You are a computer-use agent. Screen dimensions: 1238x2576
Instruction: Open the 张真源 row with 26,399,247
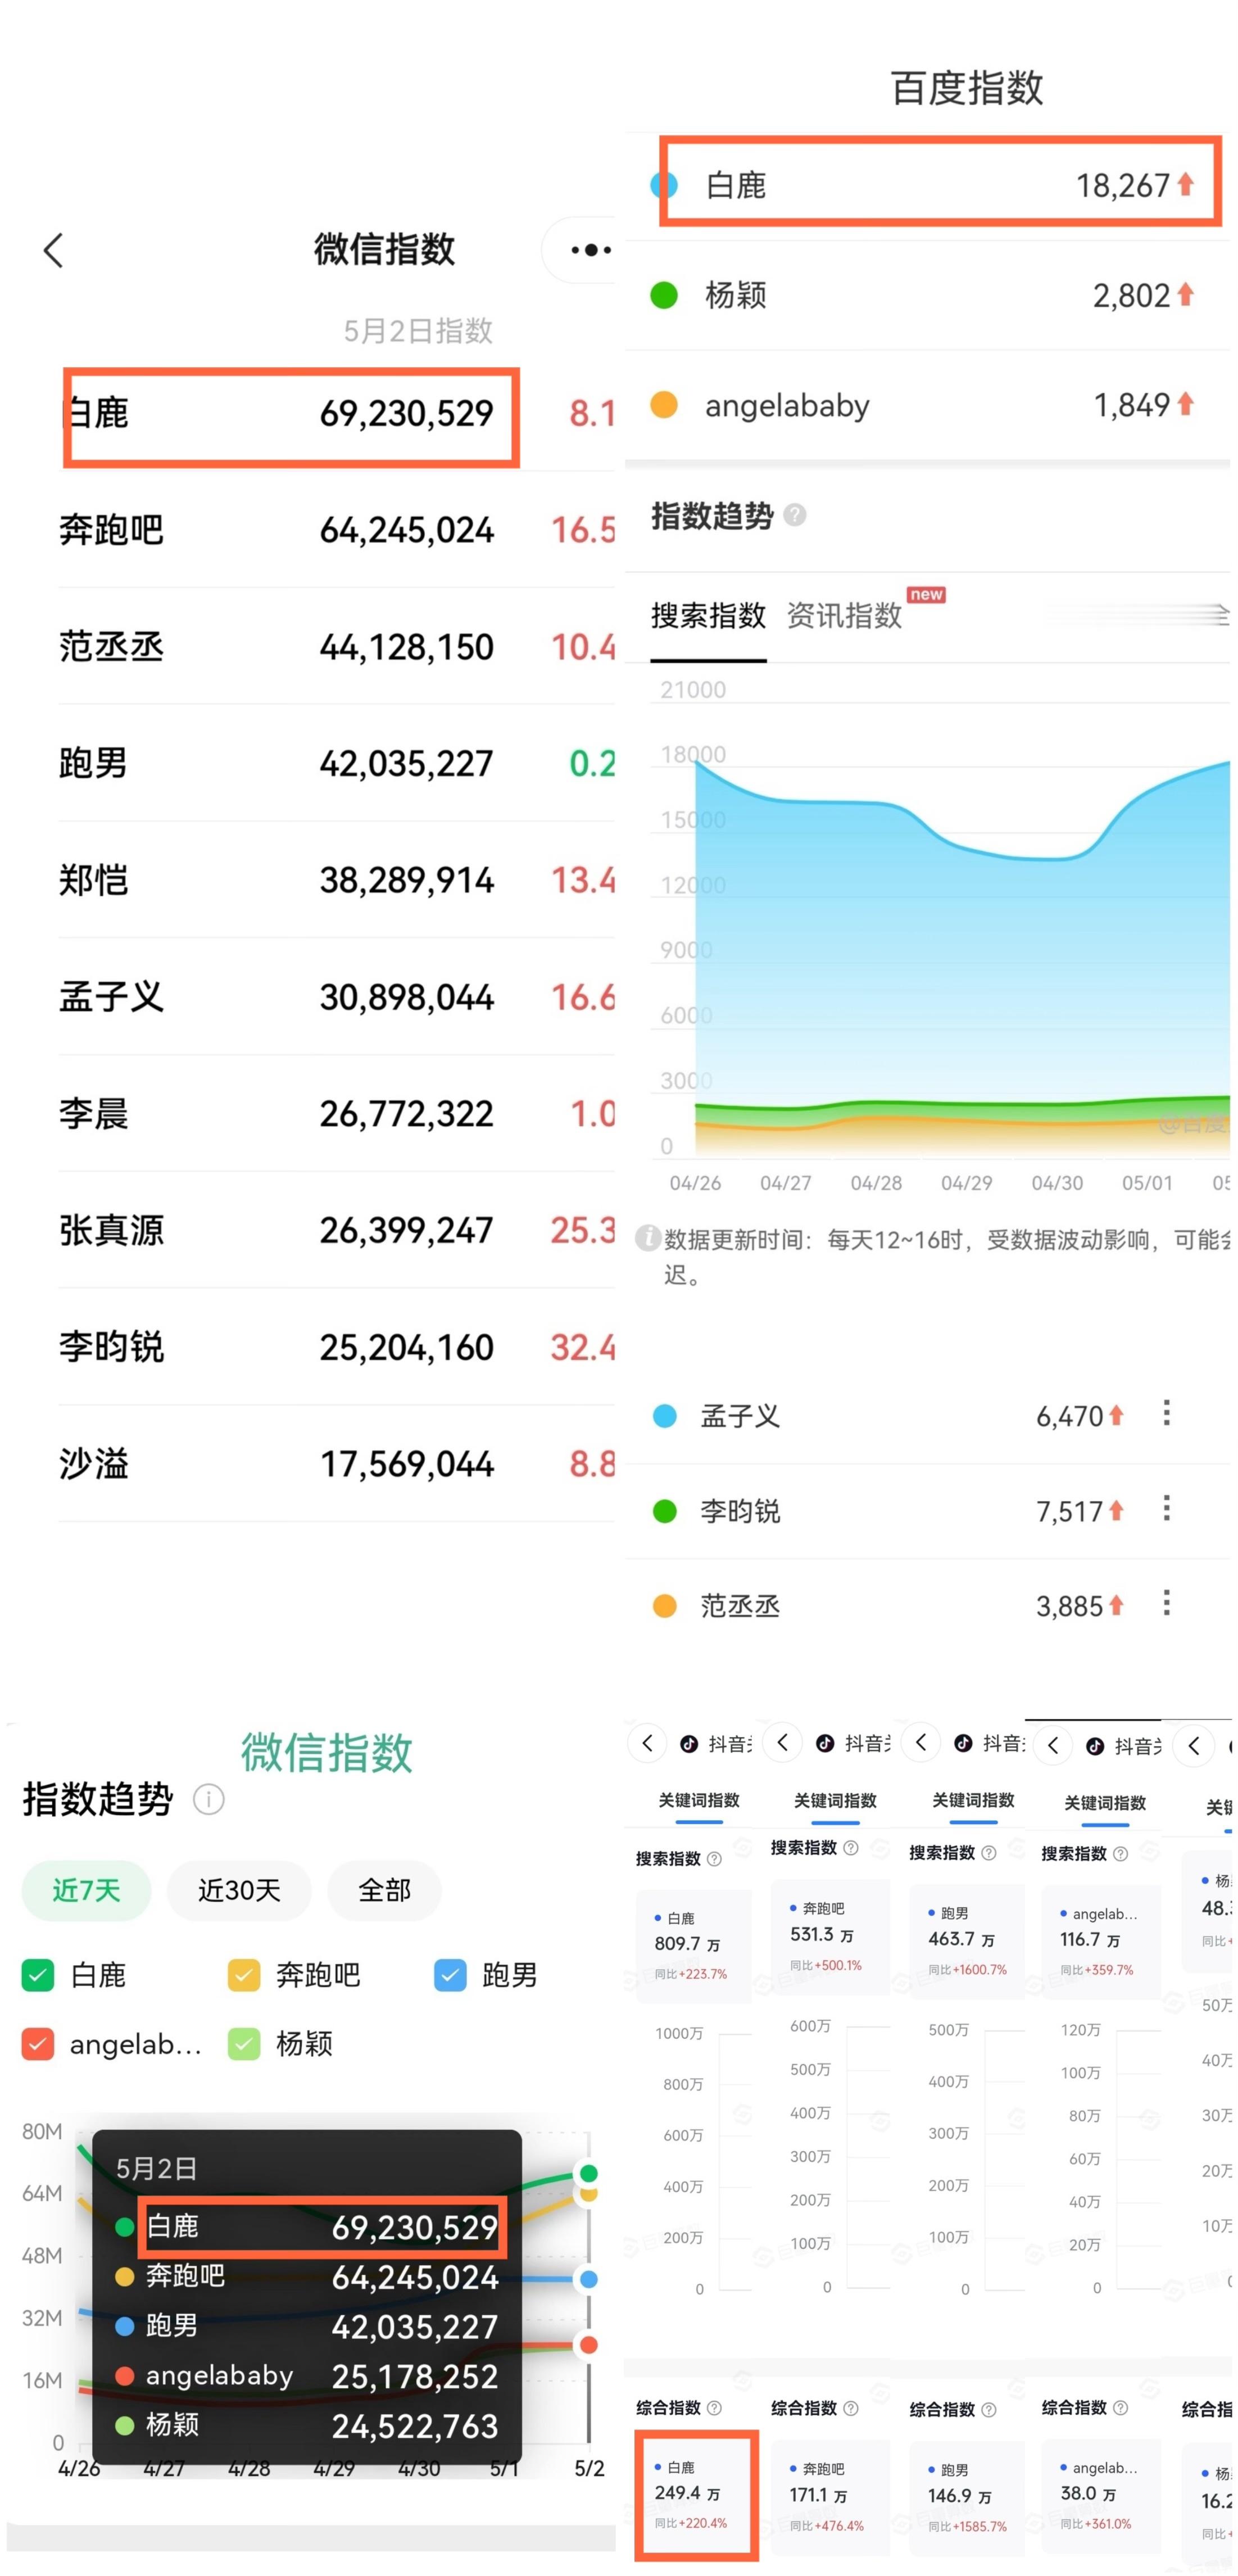coord(336,1230)
